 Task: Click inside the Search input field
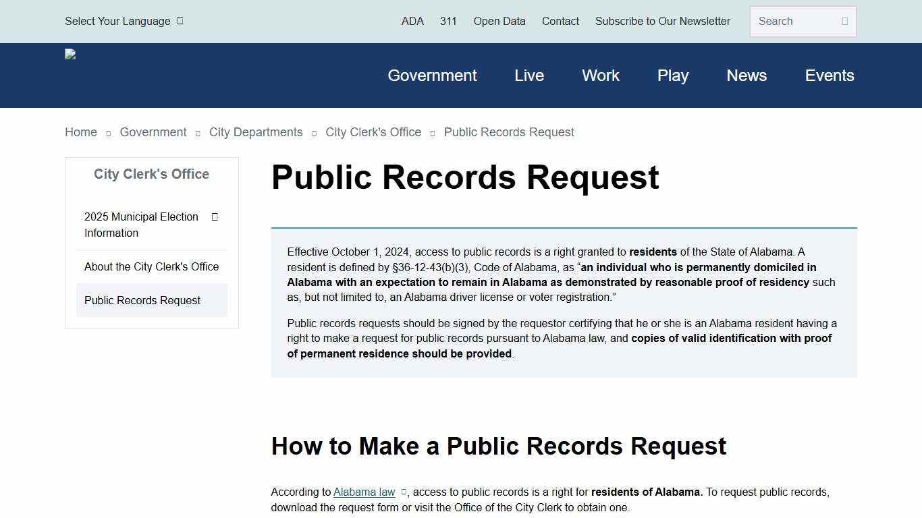click(793, 21)
